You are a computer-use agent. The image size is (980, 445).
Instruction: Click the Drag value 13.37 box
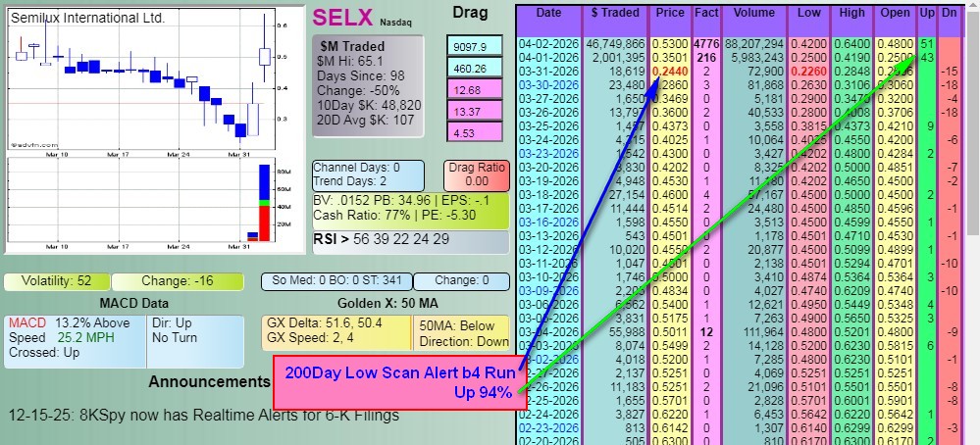click(x=475, y=111)
